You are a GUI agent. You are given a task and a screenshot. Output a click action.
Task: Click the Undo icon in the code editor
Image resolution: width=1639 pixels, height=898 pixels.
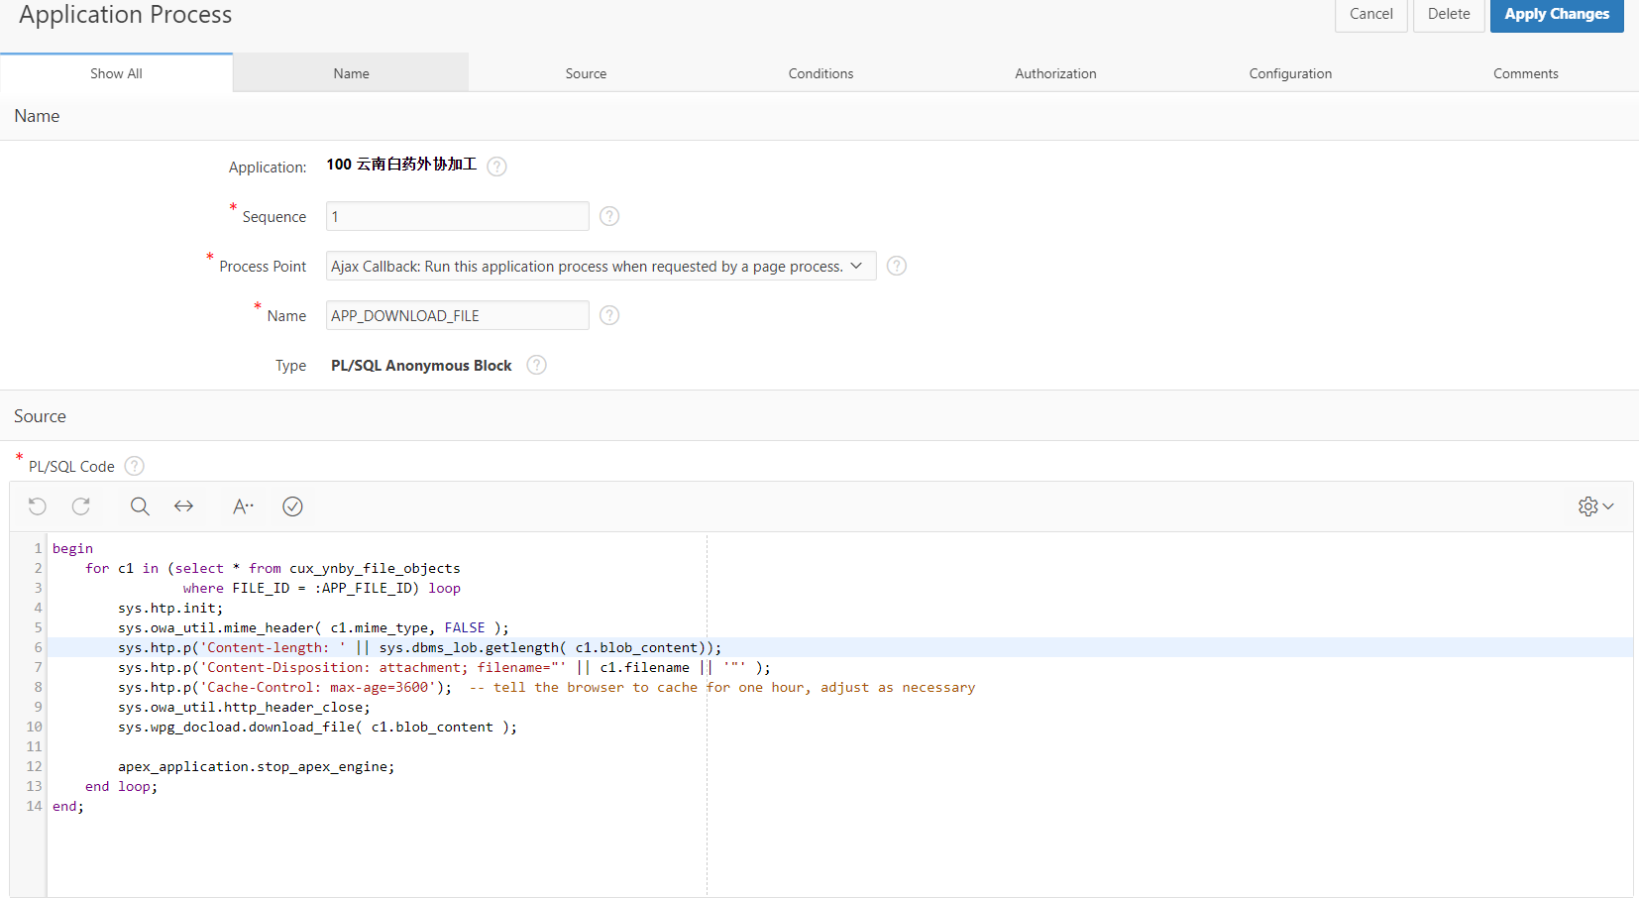[37, 505]
